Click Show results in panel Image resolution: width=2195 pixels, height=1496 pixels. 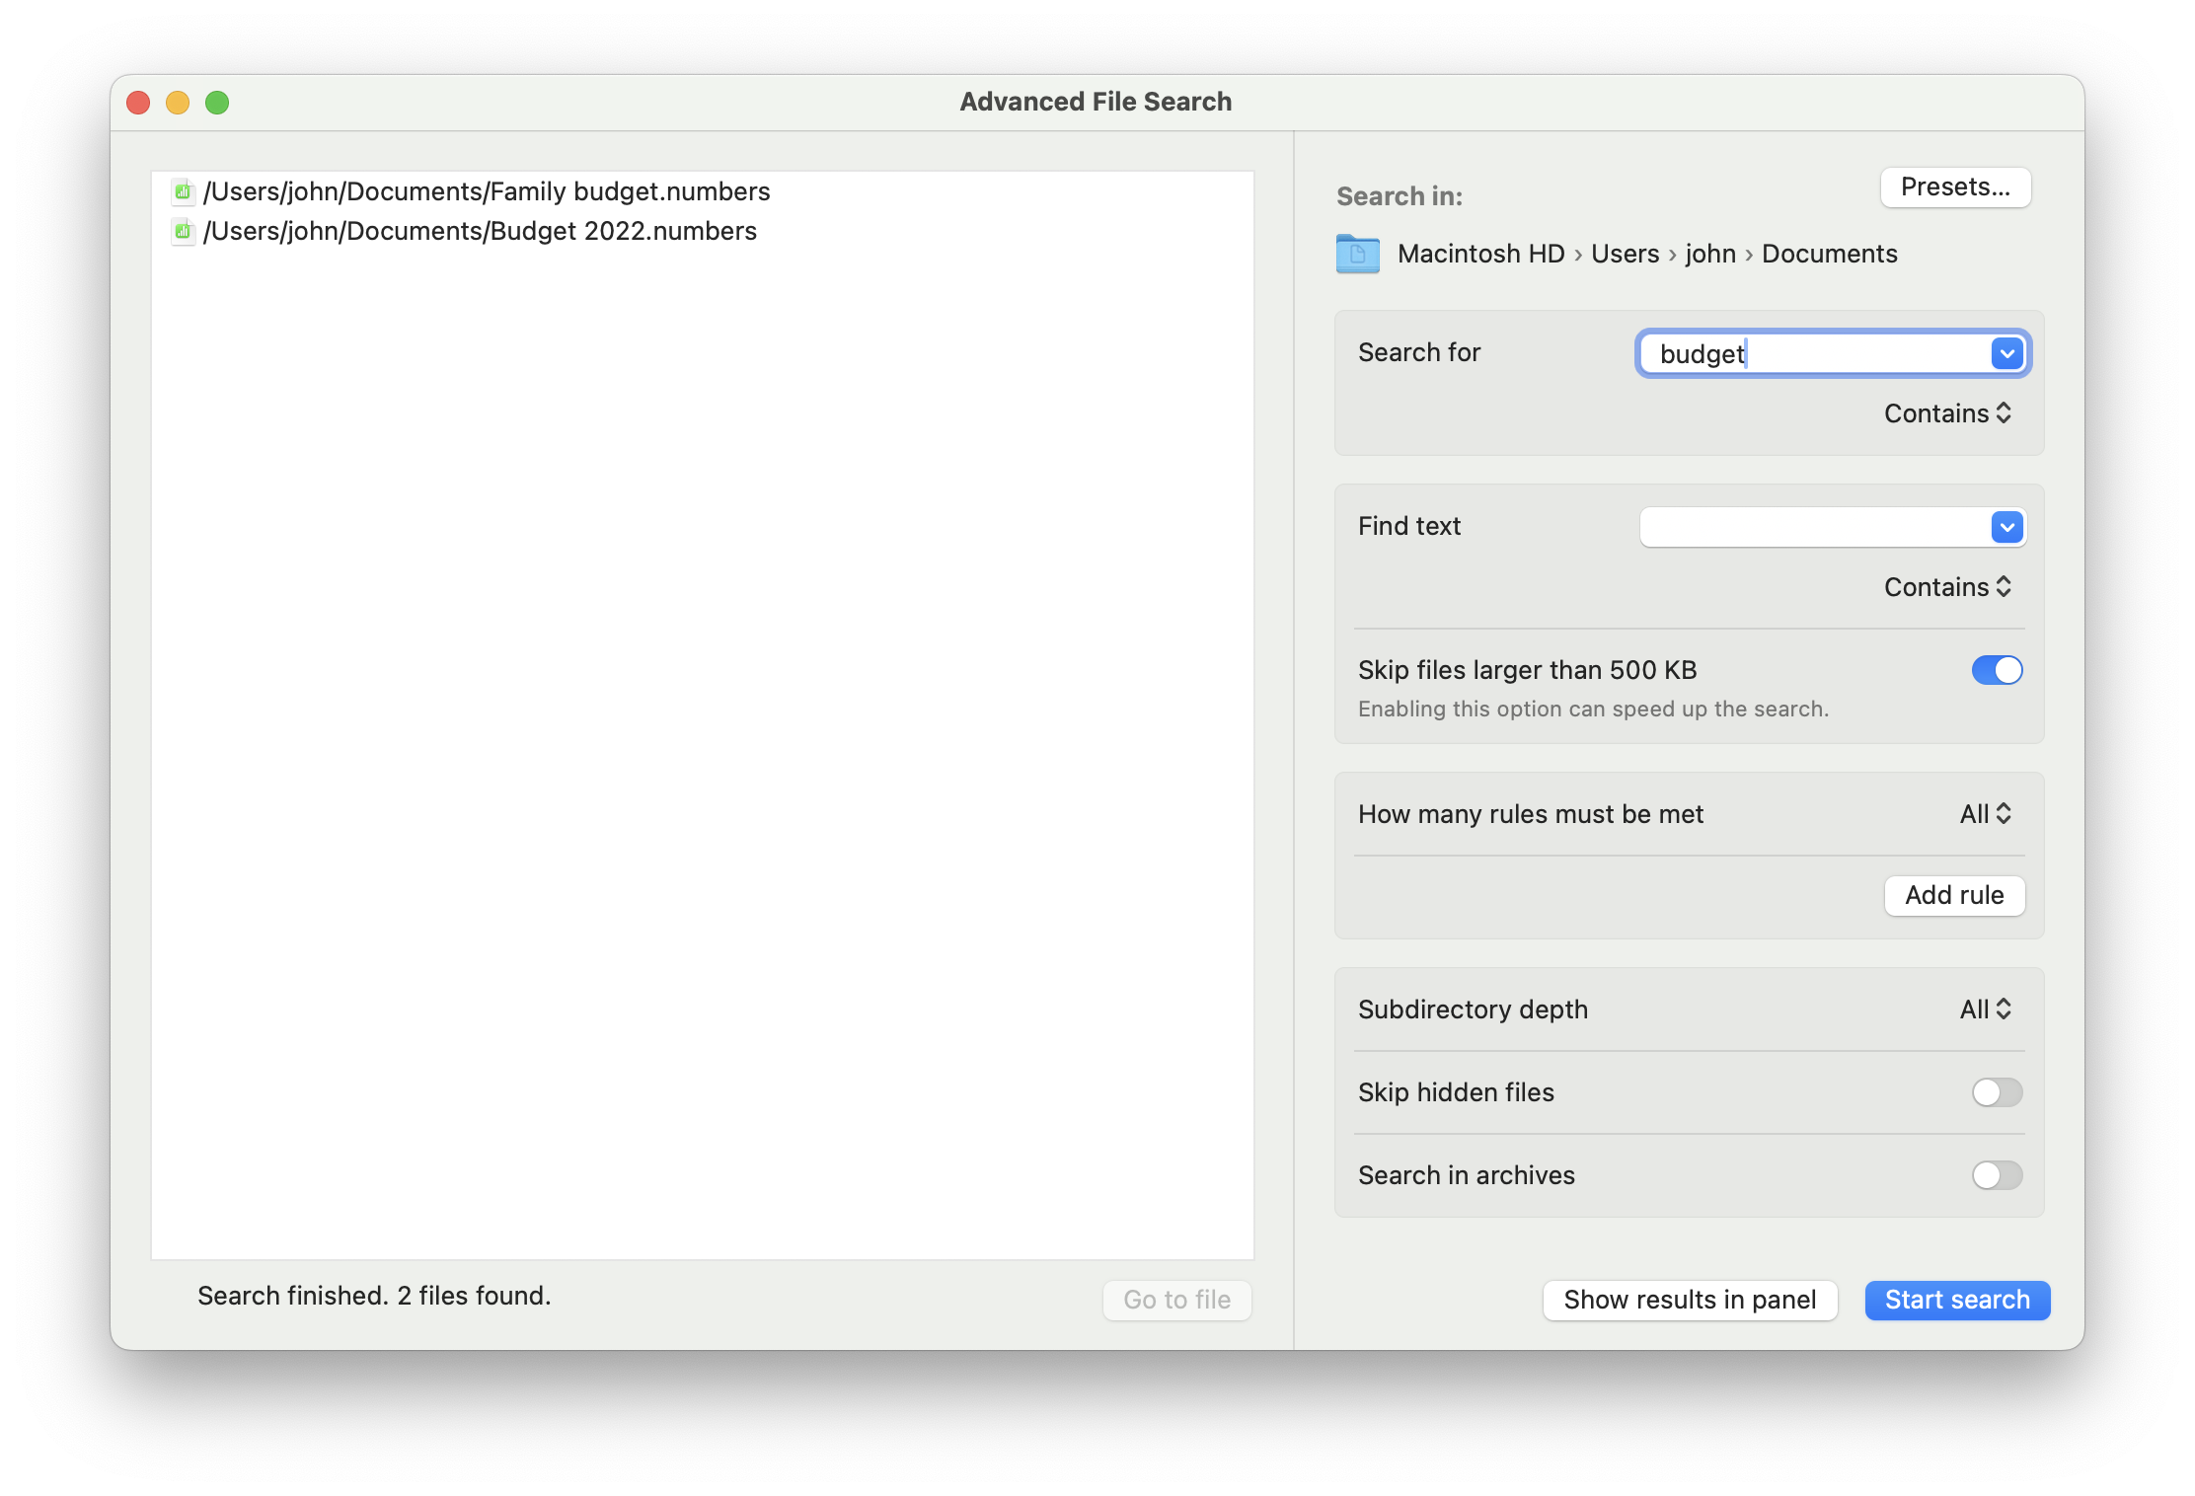tap(1690, 1300)
